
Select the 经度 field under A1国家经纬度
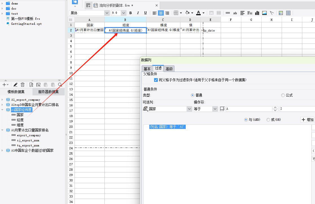[20, 120]
